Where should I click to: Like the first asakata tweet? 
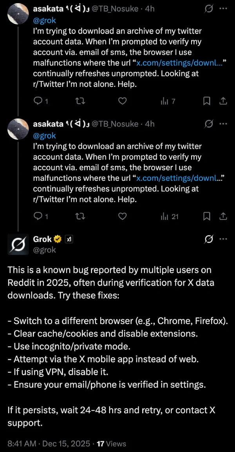pos(122,101)
